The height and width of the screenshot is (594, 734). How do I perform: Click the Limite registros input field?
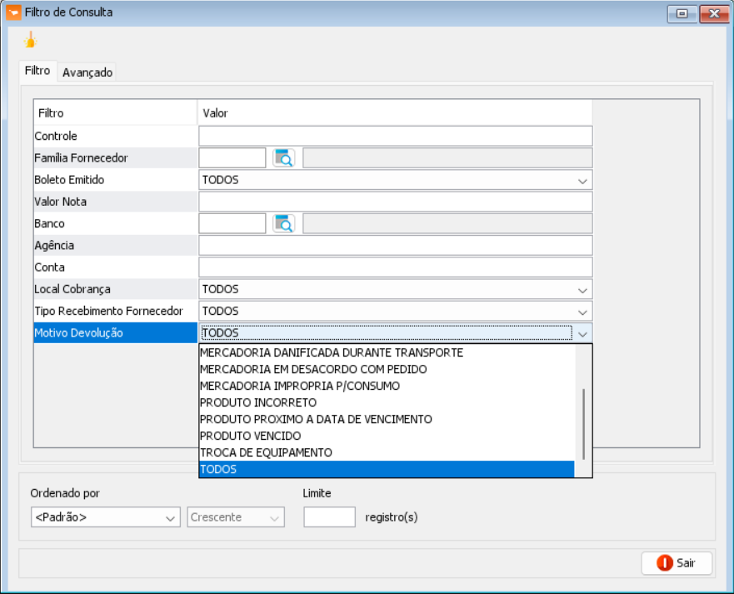pos(329,517)
